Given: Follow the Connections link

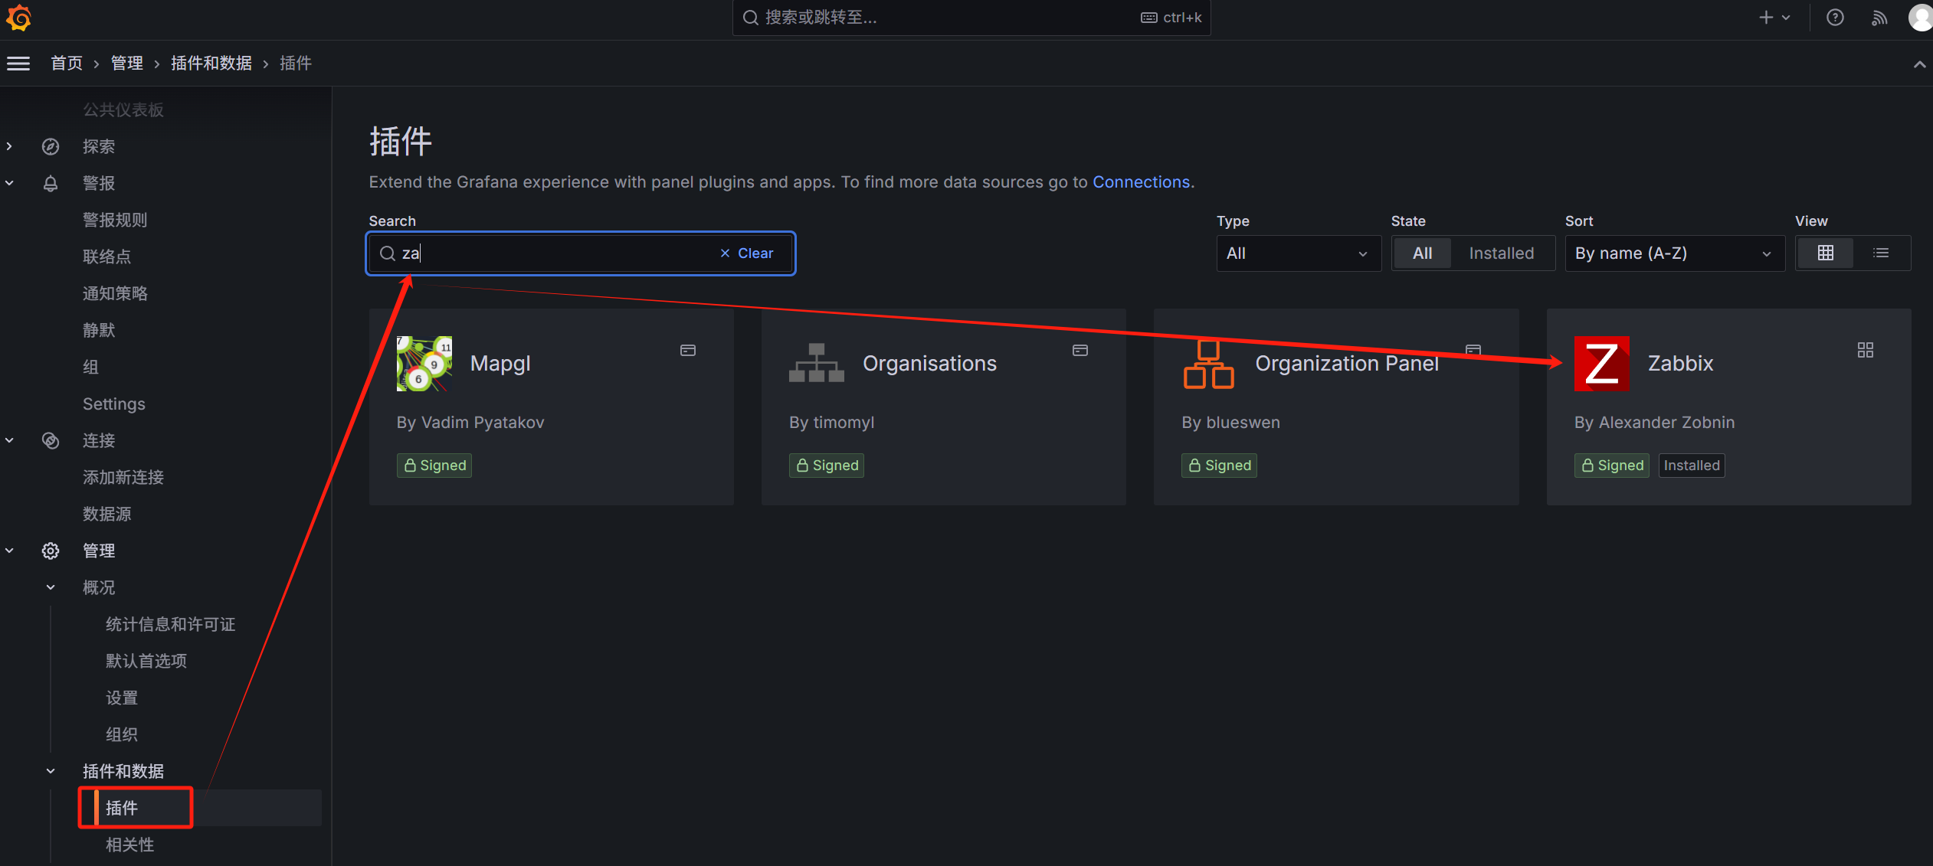Looking at the screenshot, I should click(1141, 182).
